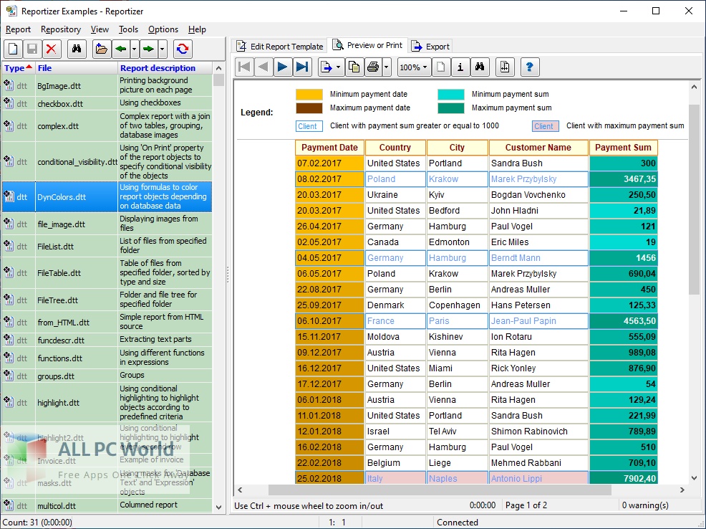
Task: Click the orange Minimum payment date swatch
Action: click(309, 94)
